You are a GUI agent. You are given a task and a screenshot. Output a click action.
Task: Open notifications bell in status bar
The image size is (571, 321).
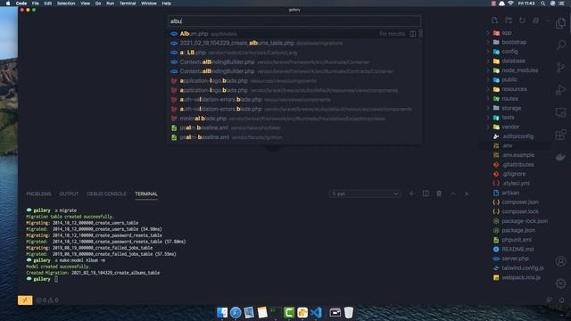tap(561, 300)
